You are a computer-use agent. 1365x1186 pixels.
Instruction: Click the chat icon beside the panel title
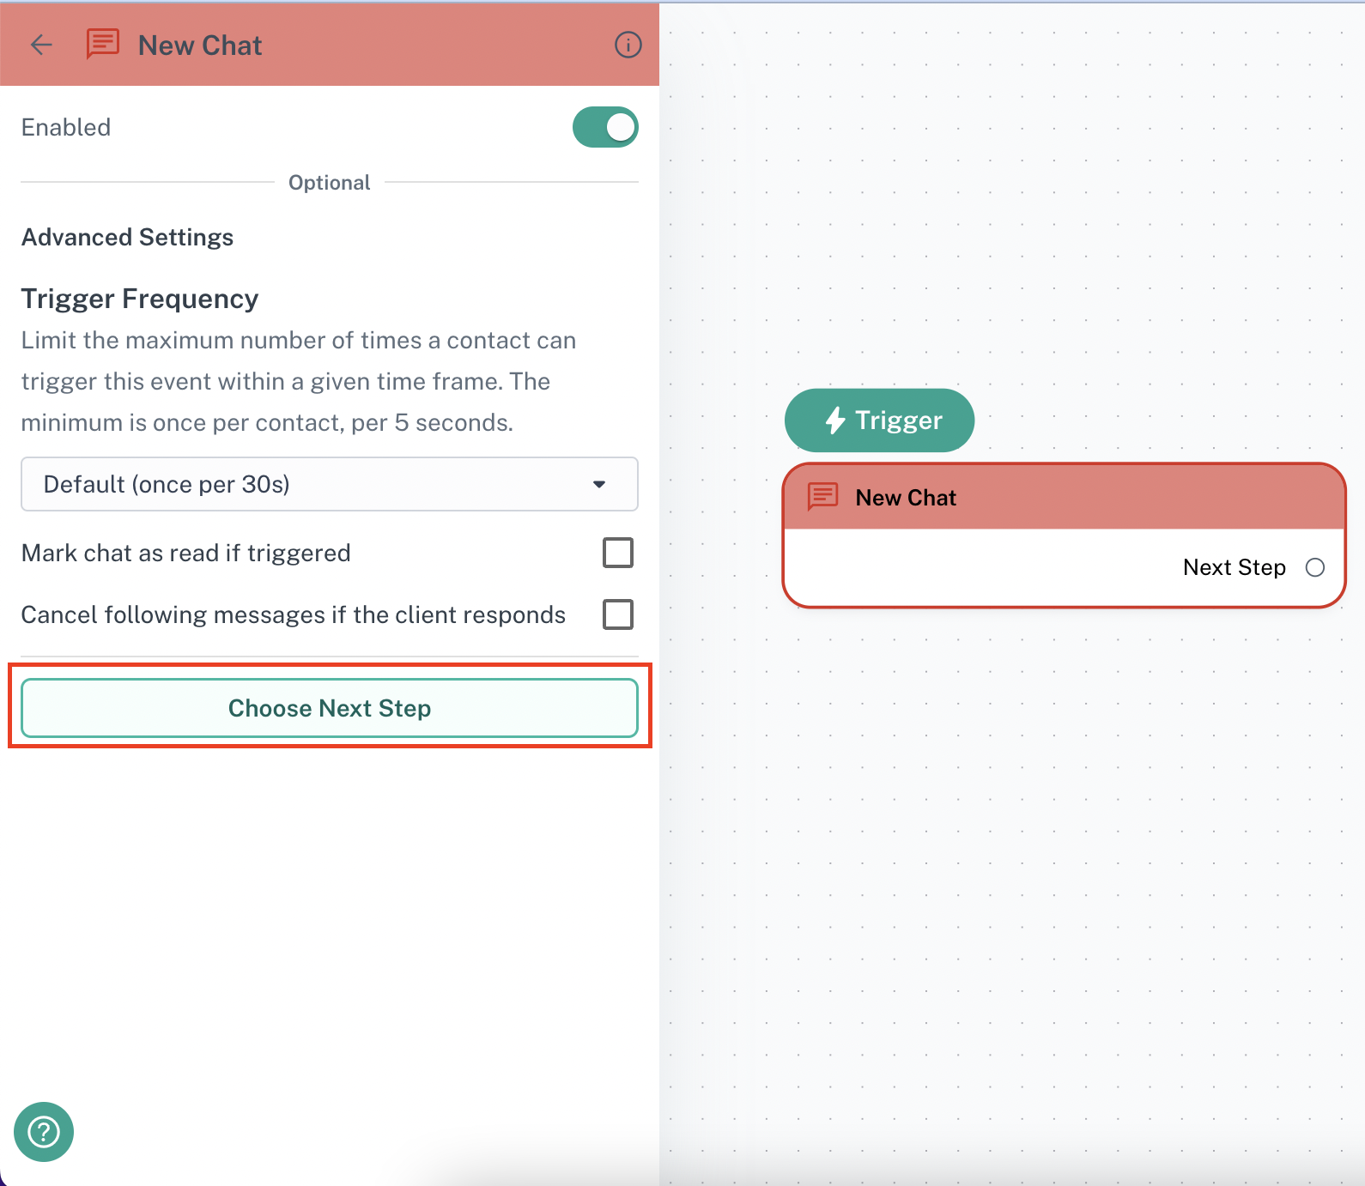[x=103, y=45]
